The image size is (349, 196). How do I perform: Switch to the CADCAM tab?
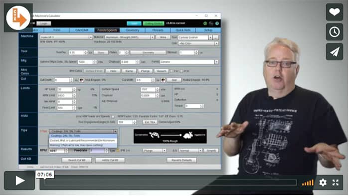[x=81, y=30]
